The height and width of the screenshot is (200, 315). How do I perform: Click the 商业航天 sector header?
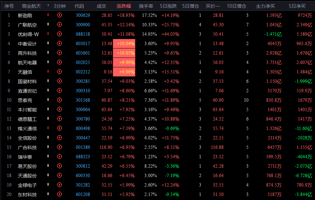click(31, 6)
